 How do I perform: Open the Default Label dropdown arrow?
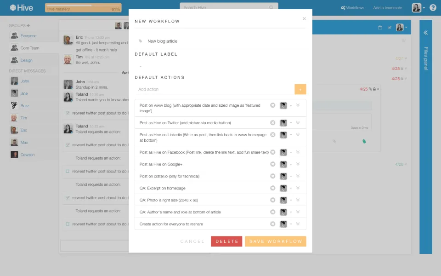tap(141, 66)
